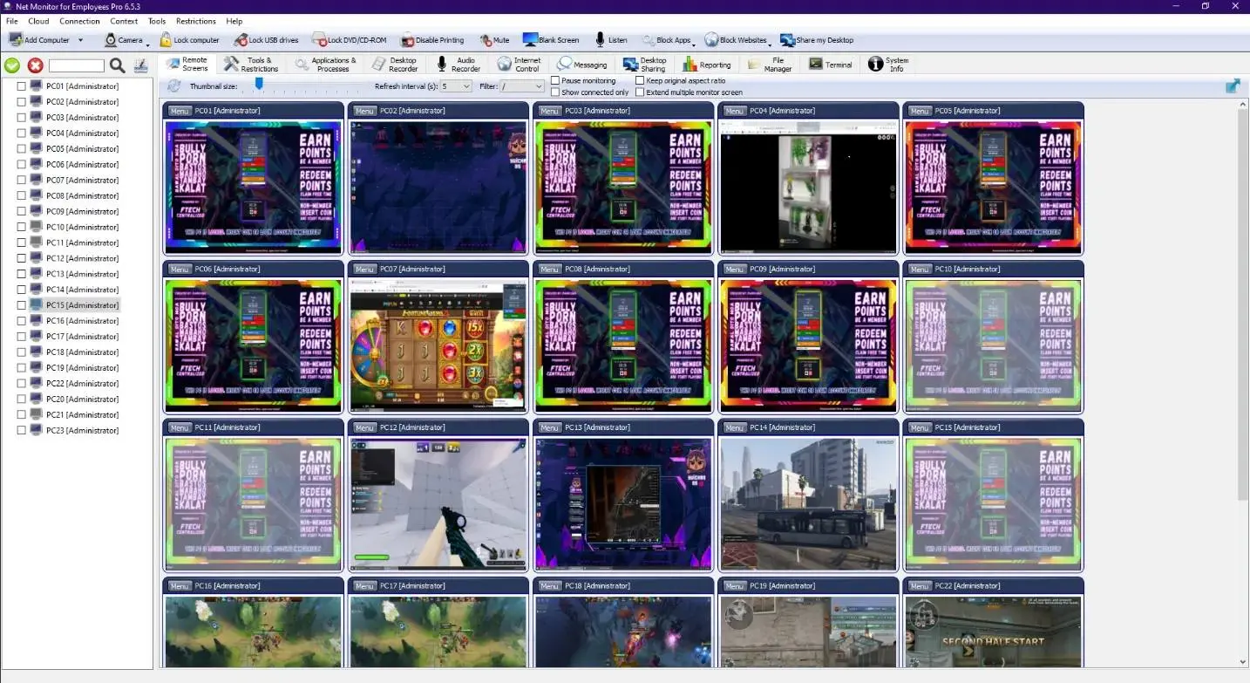Open the Menu for PC08 thumbnail

549,270
